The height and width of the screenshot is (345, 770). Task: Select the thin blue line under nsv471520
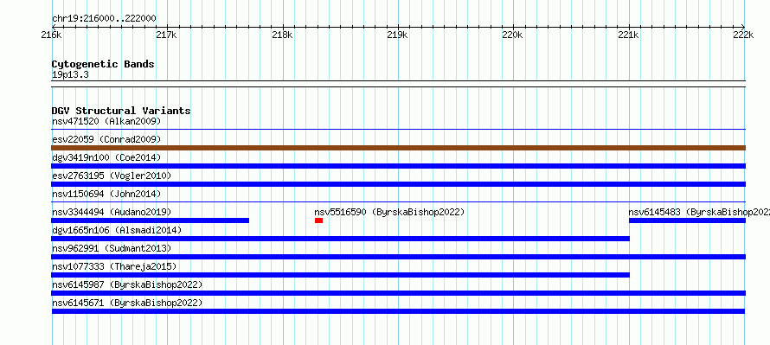click(x=399, y=130)
